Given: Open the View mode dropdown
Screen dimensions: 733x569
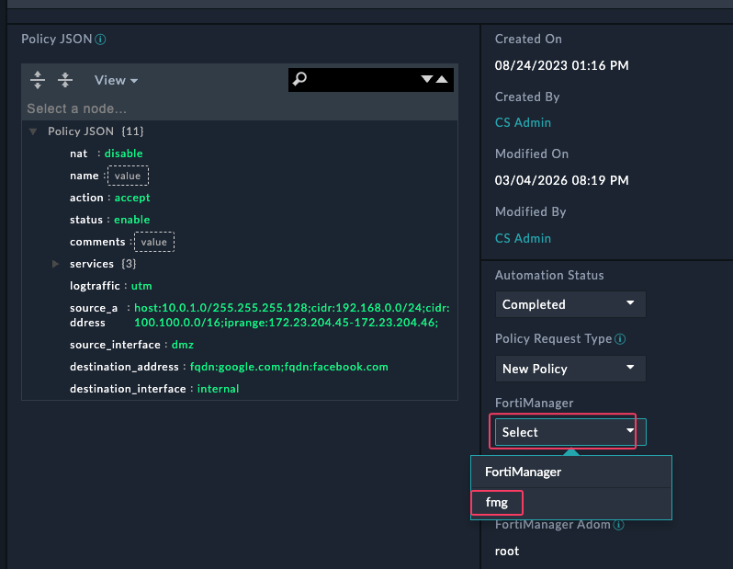Looking at the screenshot, I should pyautogui.click(x=116, y=81).
